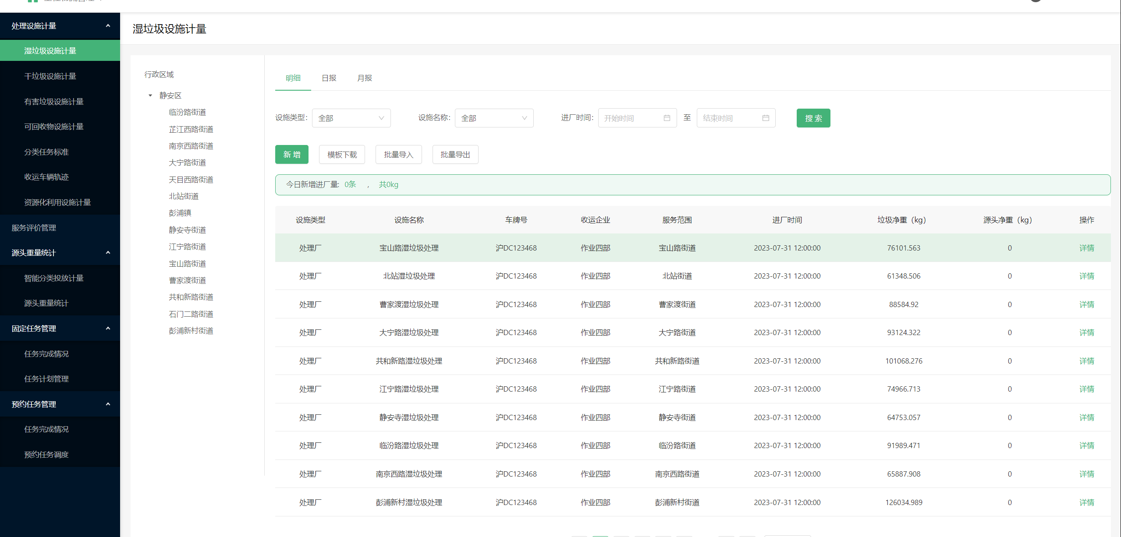1121x537 pixels.
Task: Open 服务评价管理 in sidebar
Action: 60,228
